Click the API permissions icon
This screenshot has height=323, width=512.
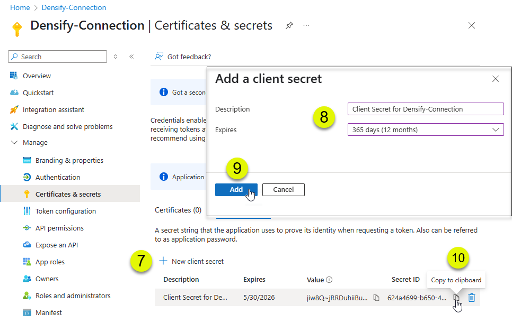click(27, 228)
